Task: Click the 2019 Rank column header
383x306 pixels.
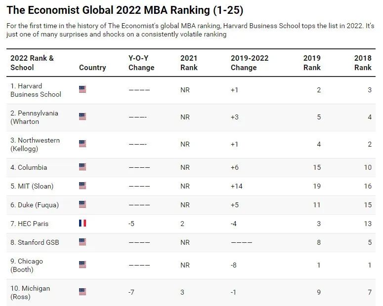Action: point(312,63)
